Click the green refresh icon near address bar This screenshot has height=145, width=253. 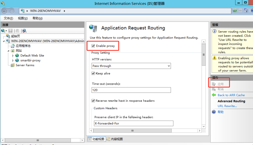235,11
